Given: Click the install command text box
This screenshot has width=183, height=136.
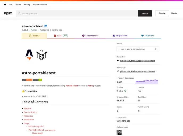Looking at the screenshot, I should coord(138,49).
